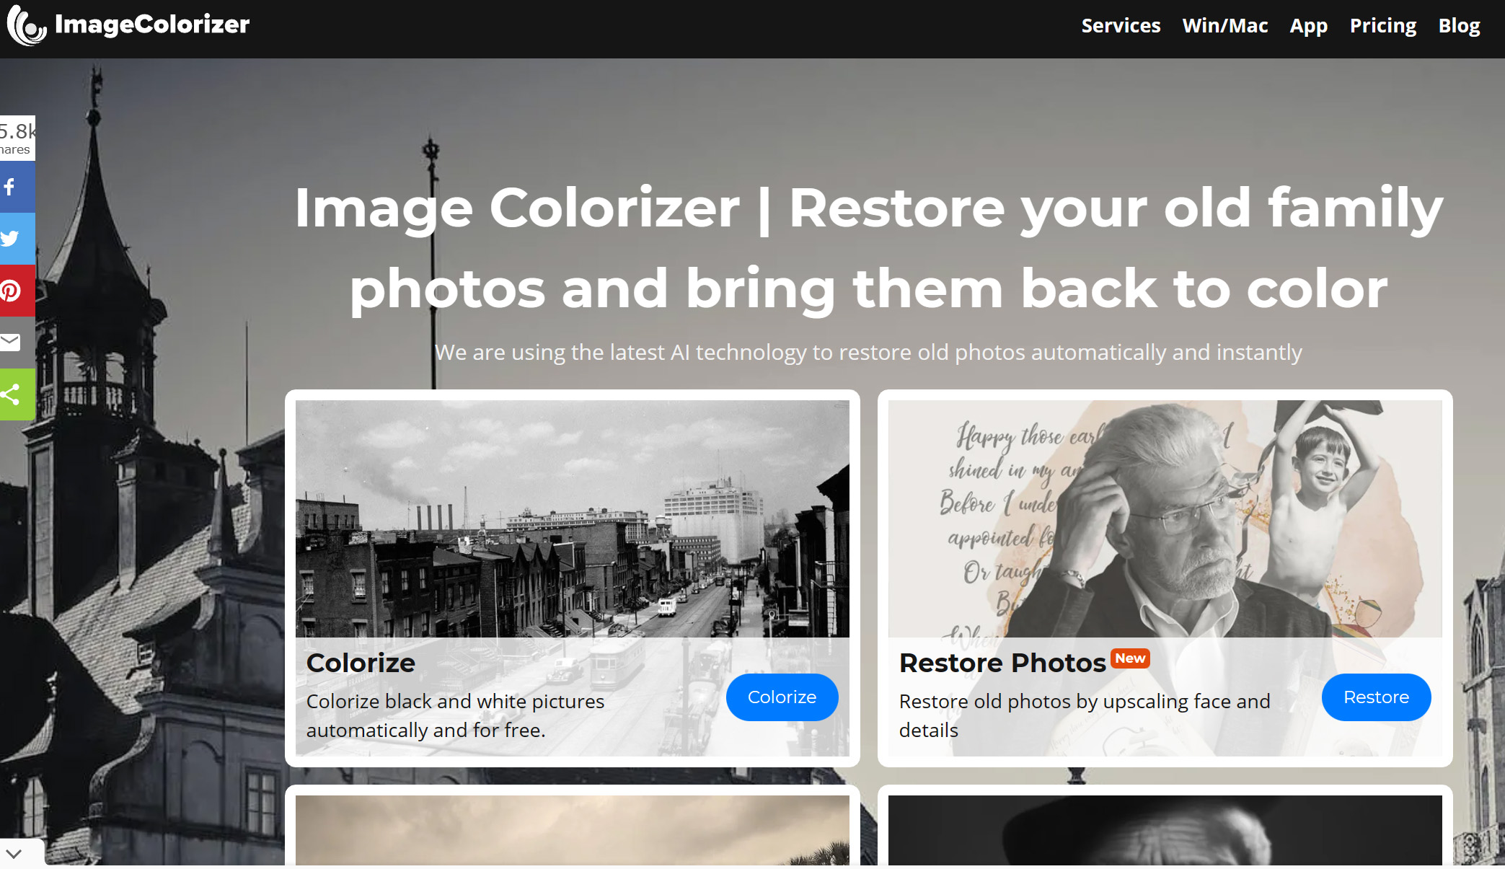Open the Pricing page
1505x869 pixels.
[1382, 26]
